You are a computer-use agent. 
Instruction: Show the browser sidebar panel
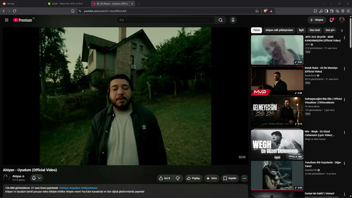tap(326, 11)
